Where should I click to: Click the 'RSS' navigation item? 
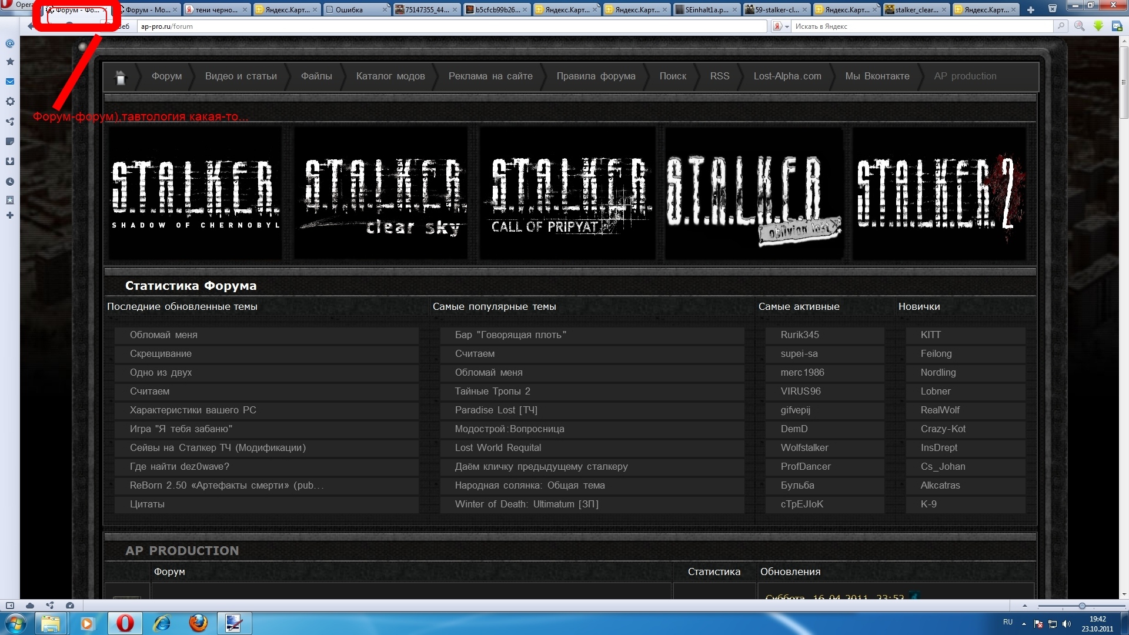[x=720, y=76]
